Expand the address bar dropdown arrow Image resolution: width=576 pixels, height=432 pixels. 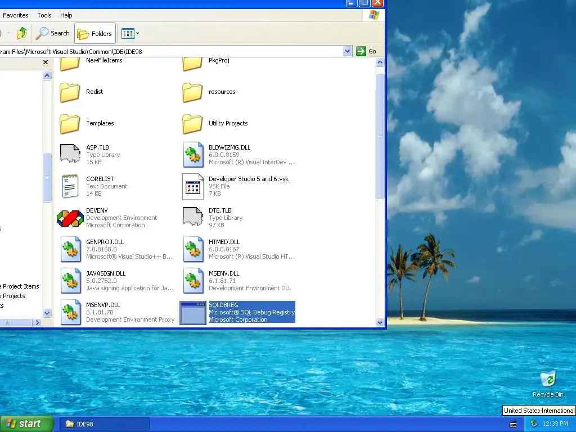pyautogui.click(x=347, y=51)
